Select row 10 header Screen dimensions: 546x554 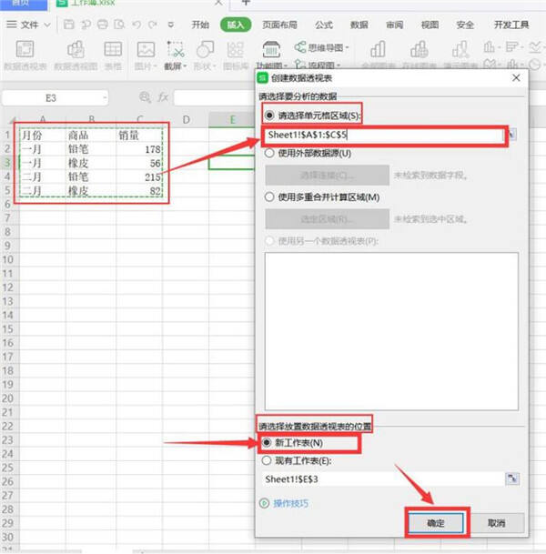pos(8,259)
